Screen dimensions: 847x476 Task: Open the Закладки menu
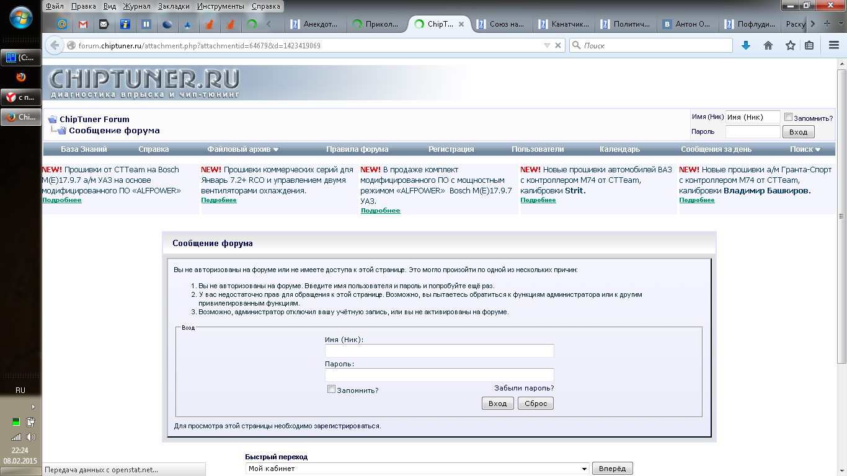click(x=175, y=6)
